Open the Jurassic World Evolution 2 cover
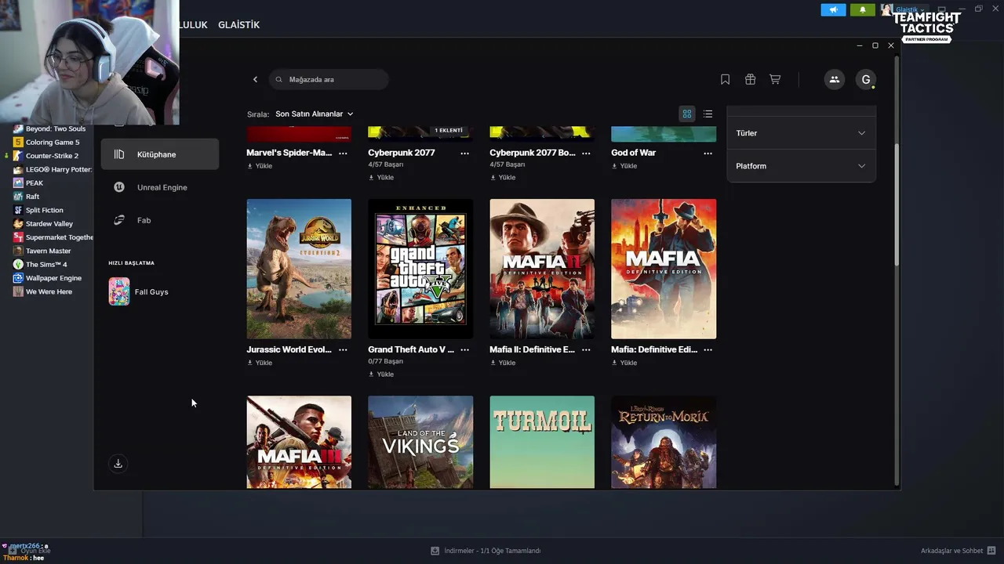 click(299, 269)
